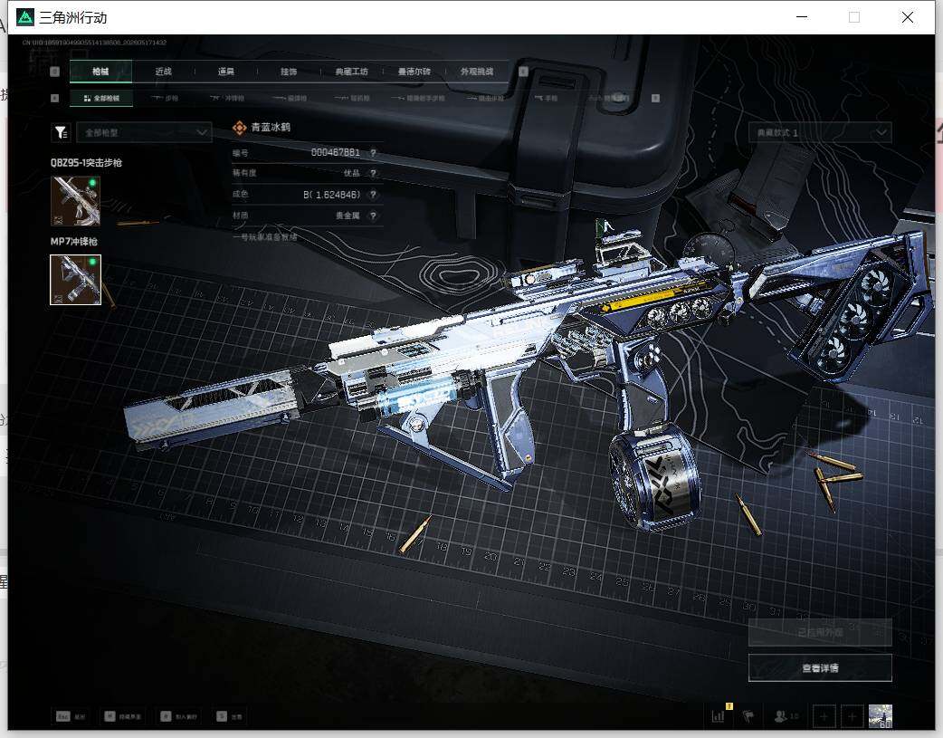
Task: Click the rarity value 优品
Action: (x=351, y=173)
